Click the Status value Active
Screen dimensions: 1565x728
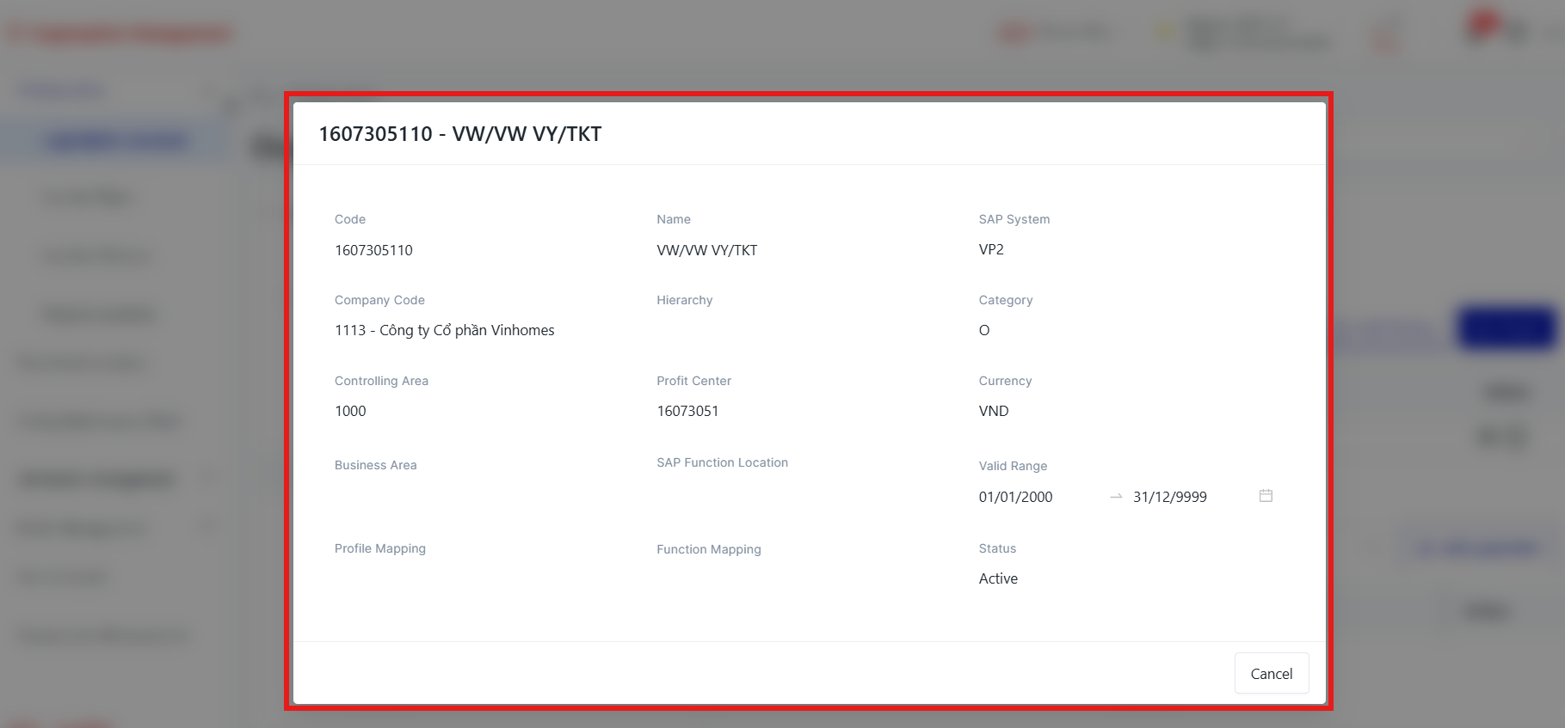coord(998,578)
